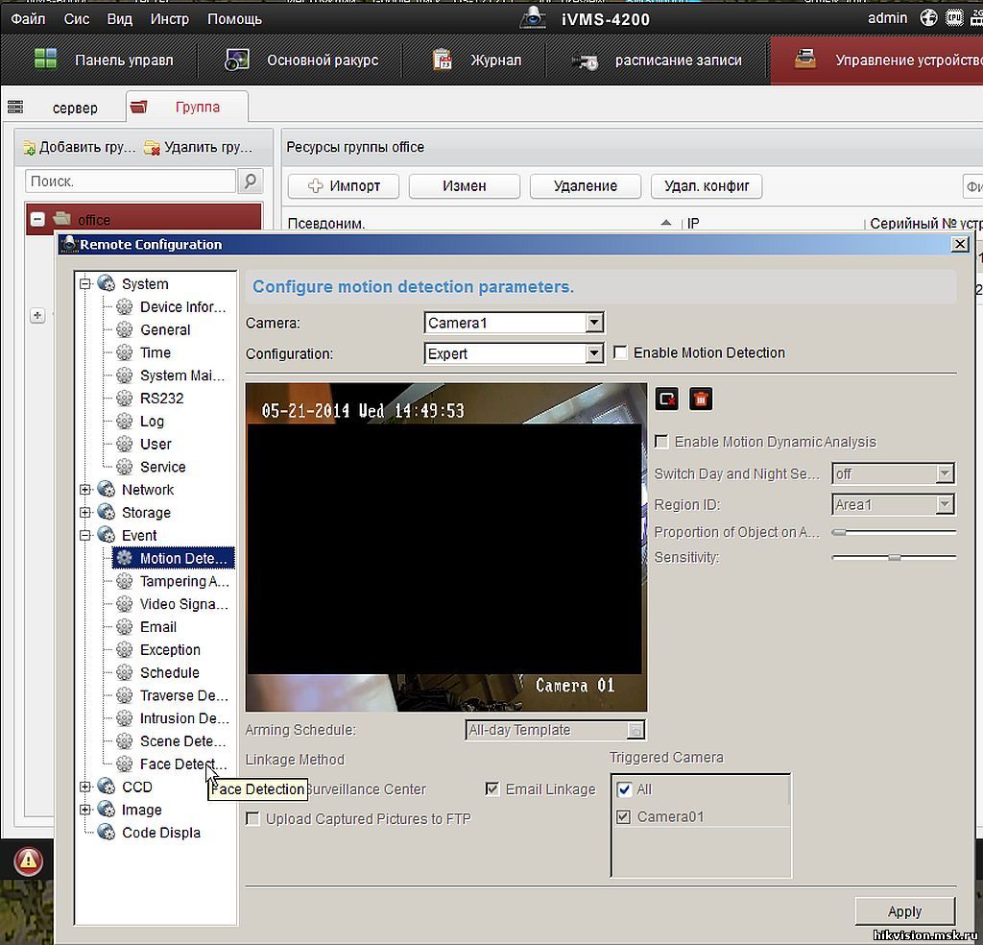Click the camera preview video area

point(445,546)
